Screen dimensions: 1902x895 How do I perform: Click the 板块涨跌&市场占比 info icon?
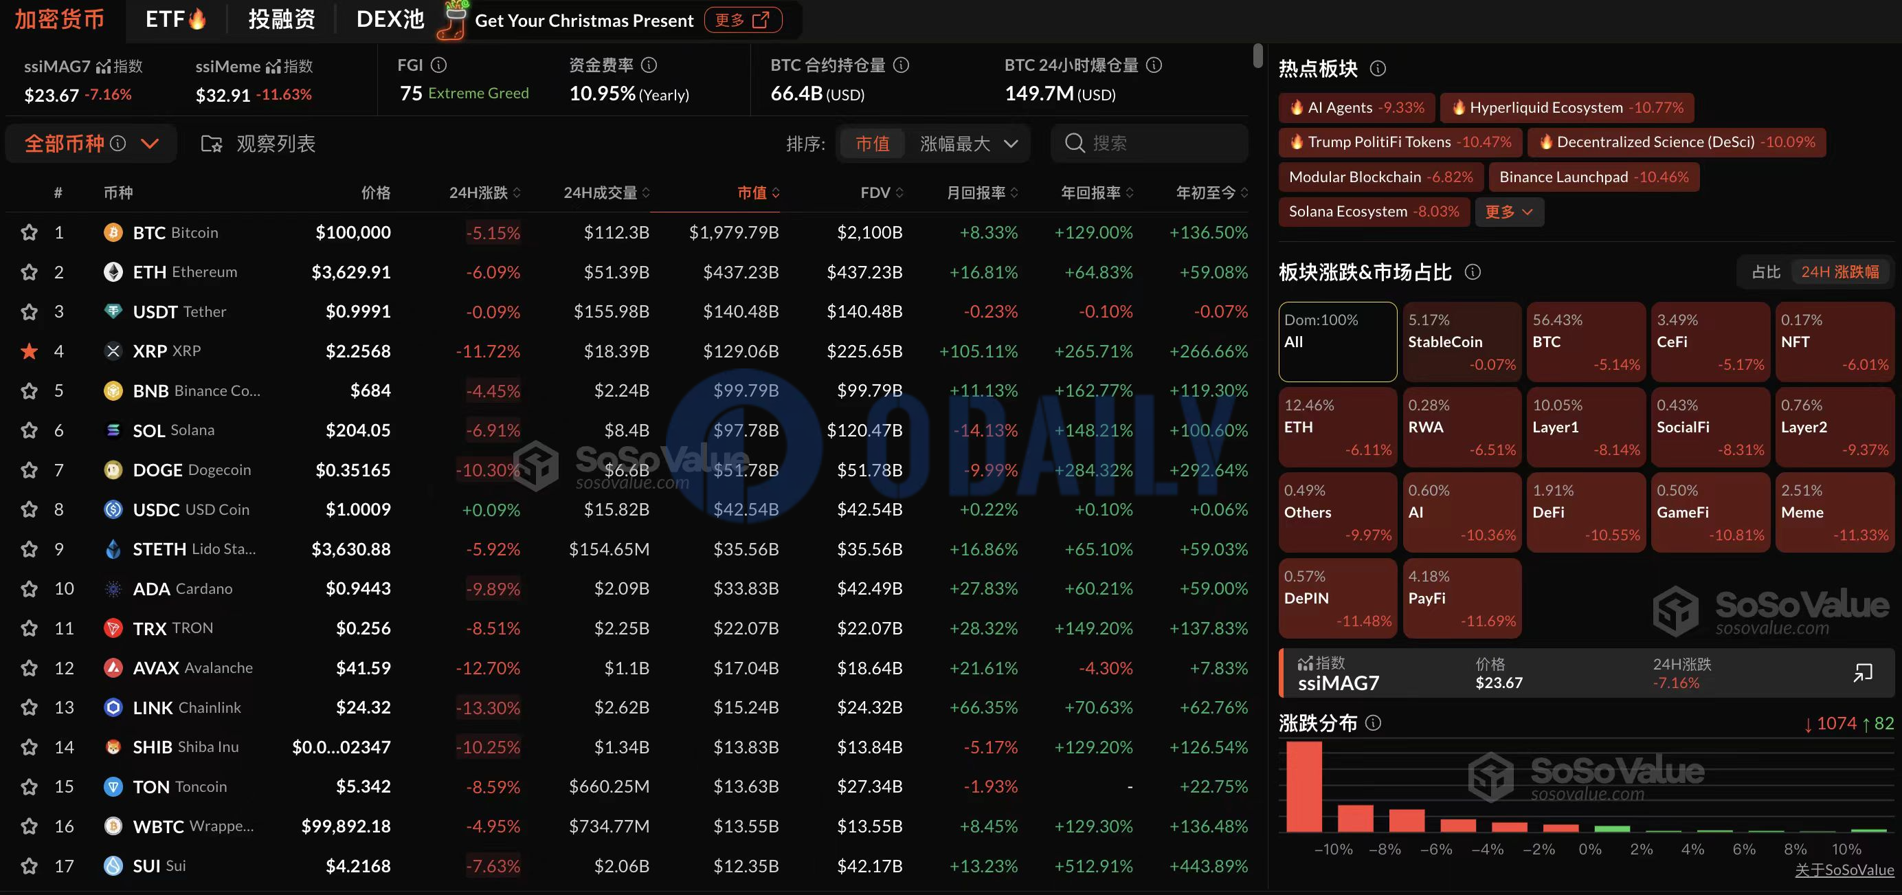[x=1473, y=272]
